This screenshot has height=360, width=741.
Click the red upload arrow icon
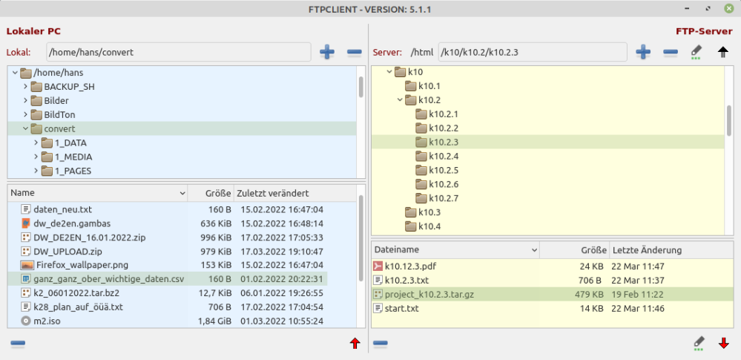[x=355, y=343]
